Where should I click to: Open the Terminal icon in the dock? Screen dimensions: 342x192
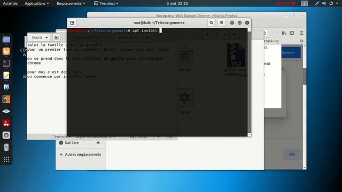pyautogui.click(x=6, y=63)
